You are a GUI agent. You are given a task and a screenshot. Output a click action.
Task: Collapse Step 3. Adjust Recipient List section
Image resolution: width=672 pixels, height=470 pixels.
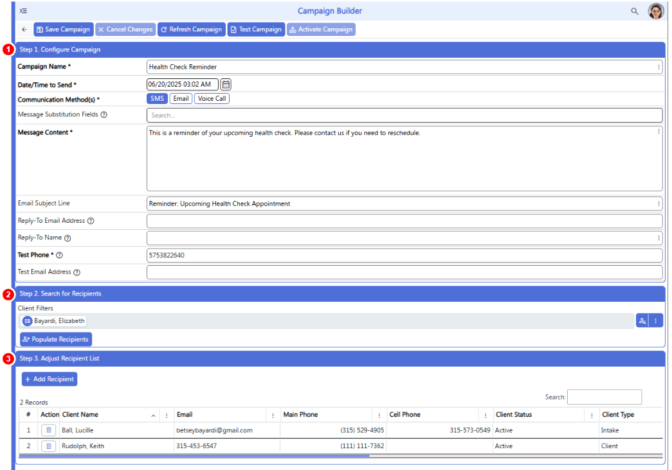(340, 359)
